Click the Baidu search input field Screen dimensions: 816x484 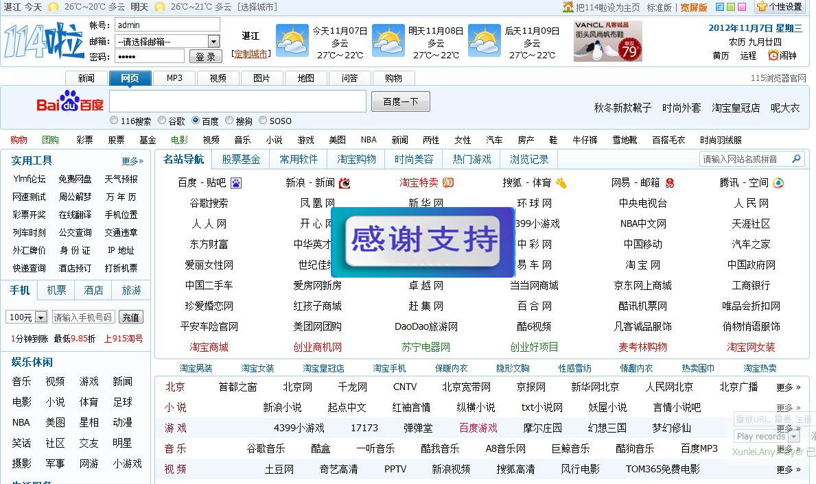coord(238,101)
